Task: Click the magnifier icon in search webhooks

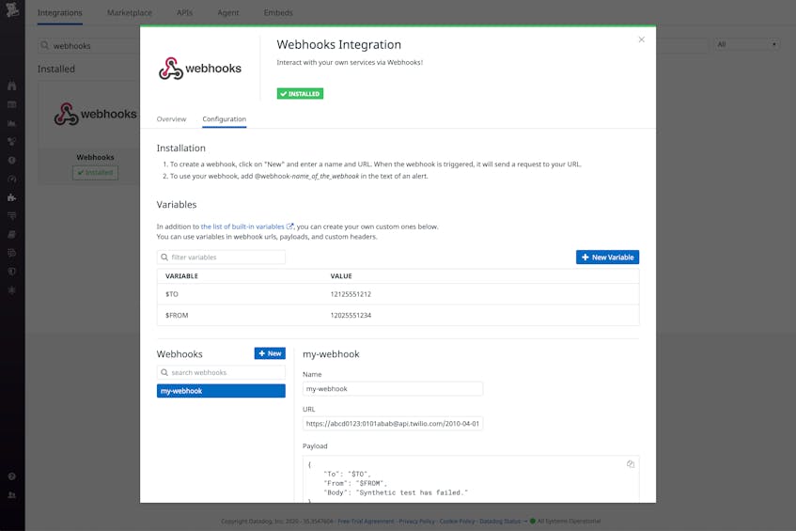Action: [x=164, y=372]
